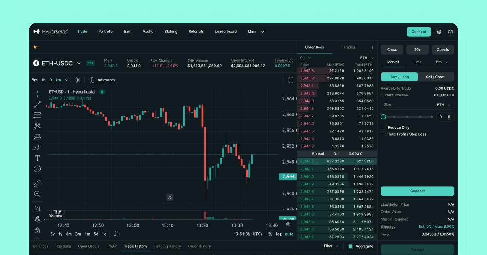Select the XABCD pattern tool
Image resolution: width=487 pixels, height=255 pixels.
pyautogui.click(x=37, y=126)
